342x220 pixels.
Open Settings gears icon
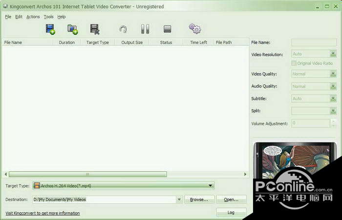point(195,29)
